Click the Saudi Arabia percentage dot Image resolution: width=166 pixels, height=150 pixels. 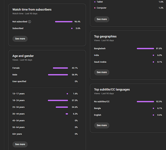click(x=153, y=62)
